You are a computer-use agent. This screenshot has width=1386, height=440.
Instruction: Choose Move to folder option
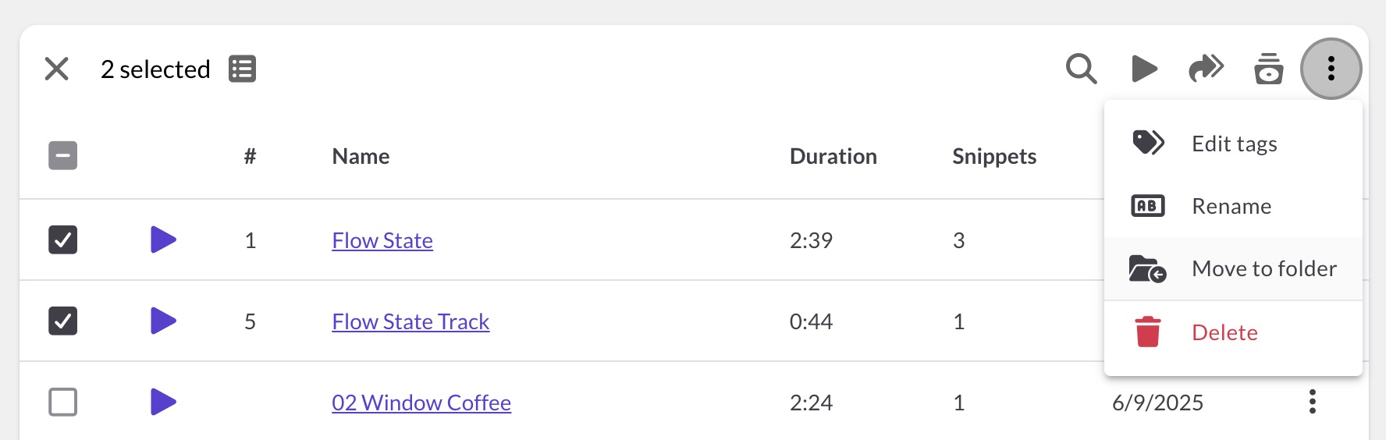1263,268
